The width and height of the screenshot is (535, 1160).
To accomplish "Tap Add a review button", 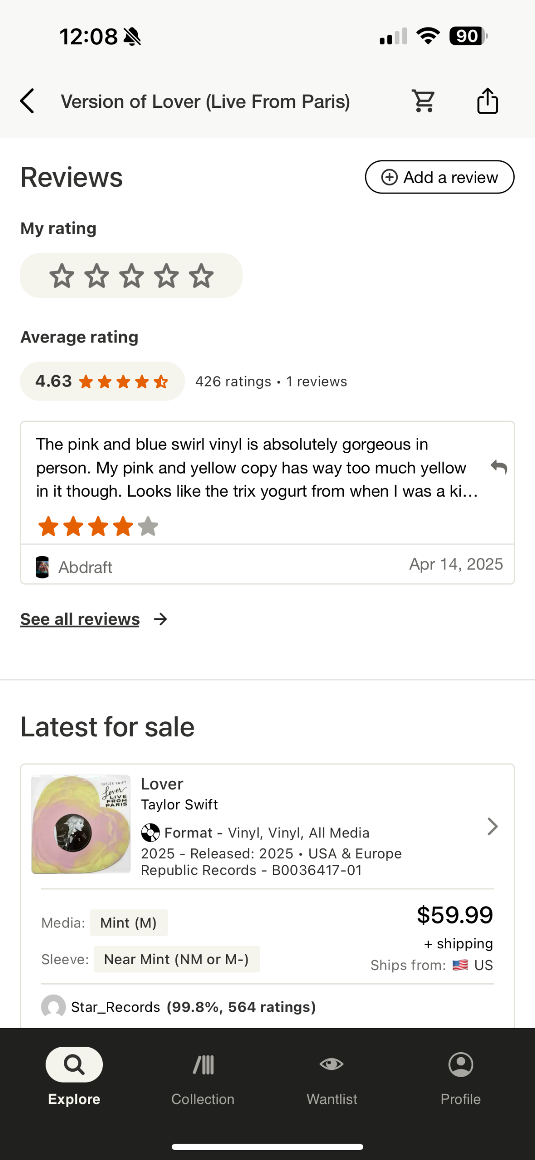I will pyautogui.click(x=439, y=177).
